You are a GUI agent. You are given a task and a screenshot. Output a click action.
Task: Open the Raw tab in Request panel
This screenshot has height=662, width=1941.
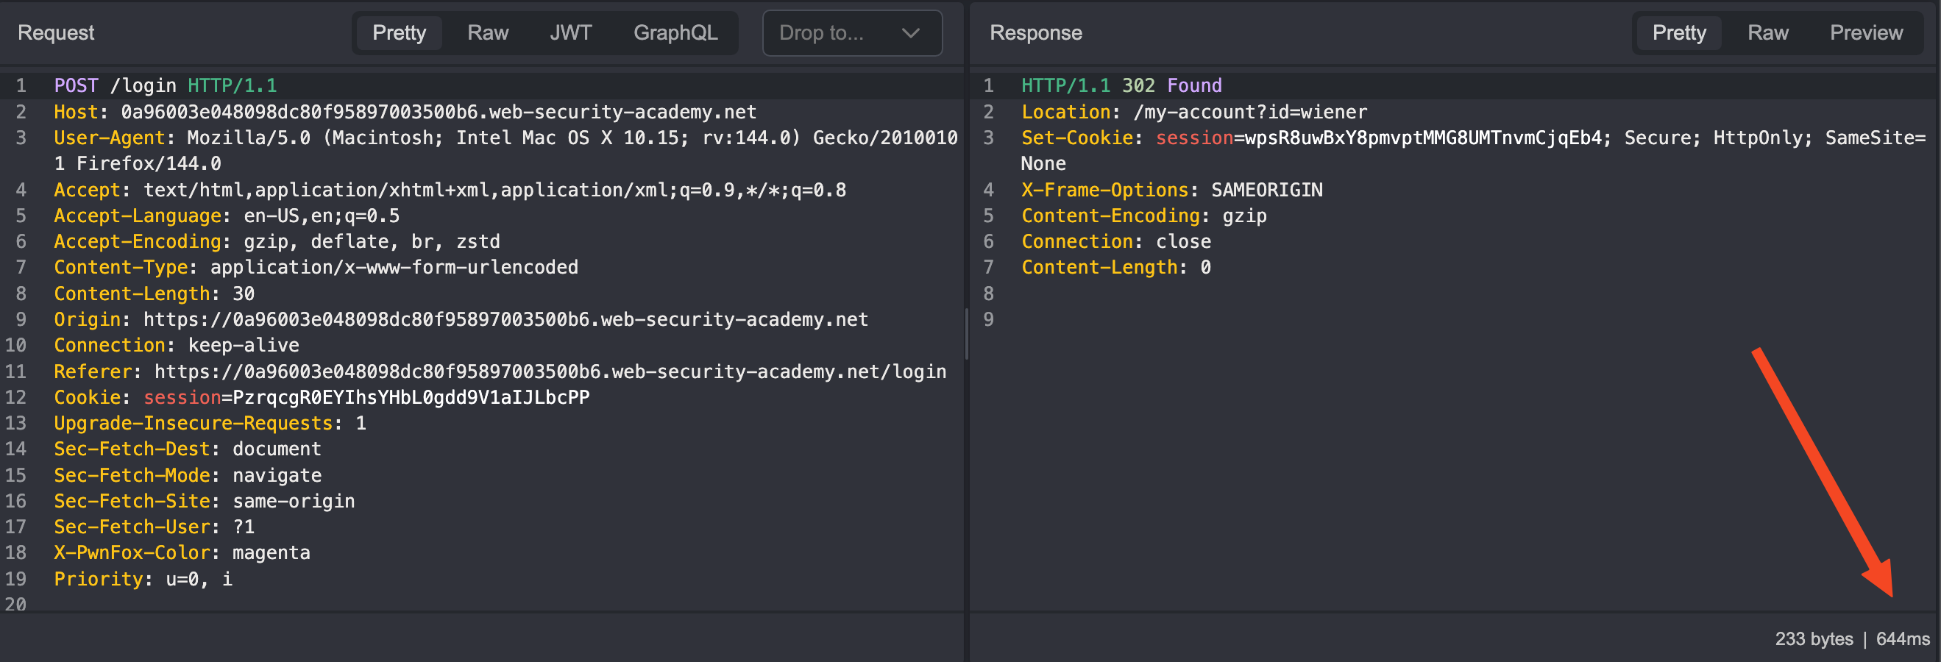[488, 33]
